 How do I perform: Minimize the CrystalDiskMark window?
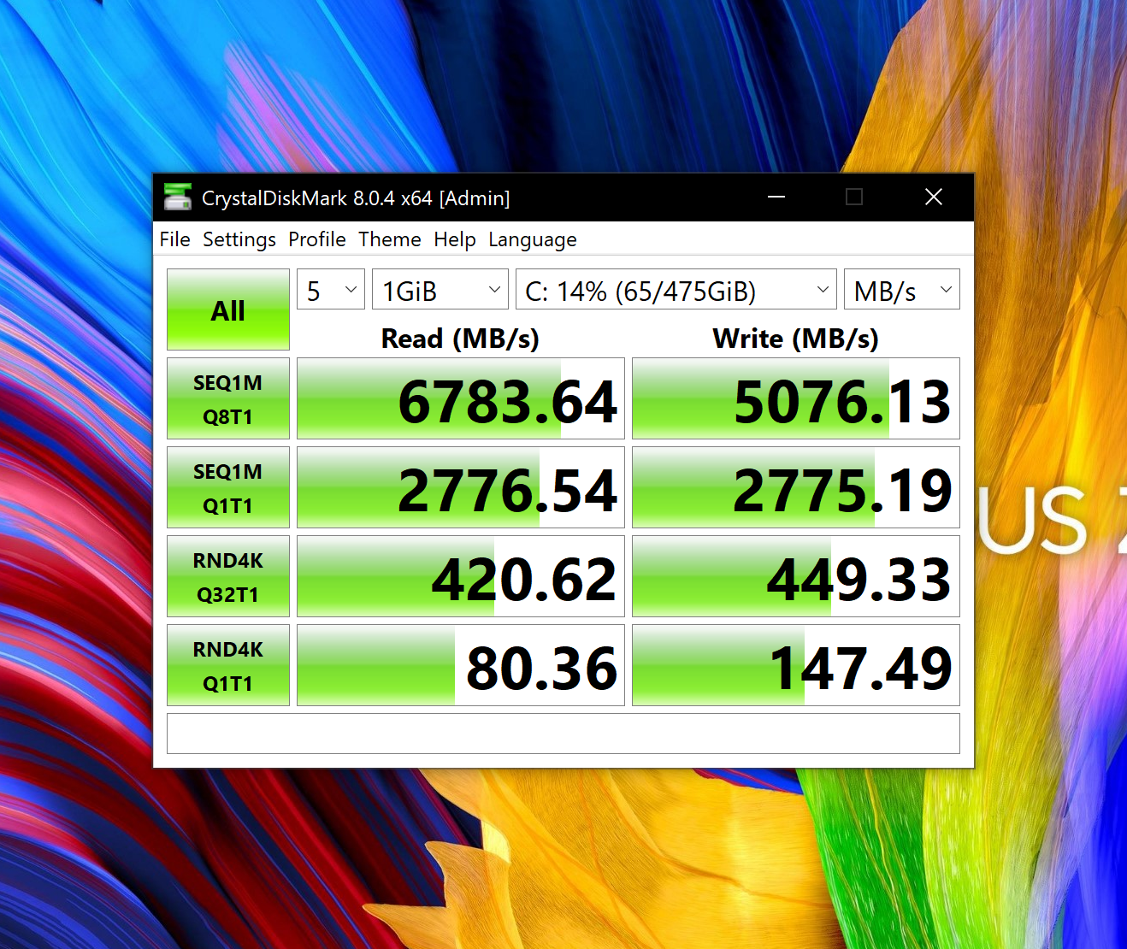(x=776, y=197)
